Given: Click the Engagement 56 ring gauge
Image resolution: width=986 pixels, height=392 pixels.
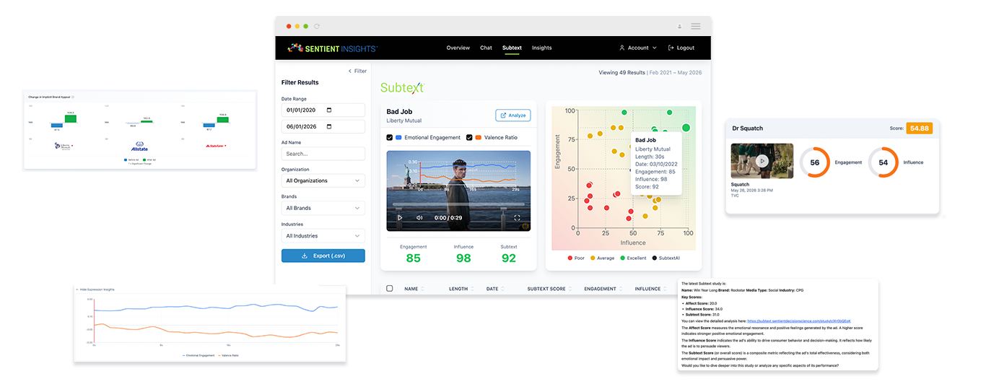Looking at the screenshot, I should [x=815, y=162].
